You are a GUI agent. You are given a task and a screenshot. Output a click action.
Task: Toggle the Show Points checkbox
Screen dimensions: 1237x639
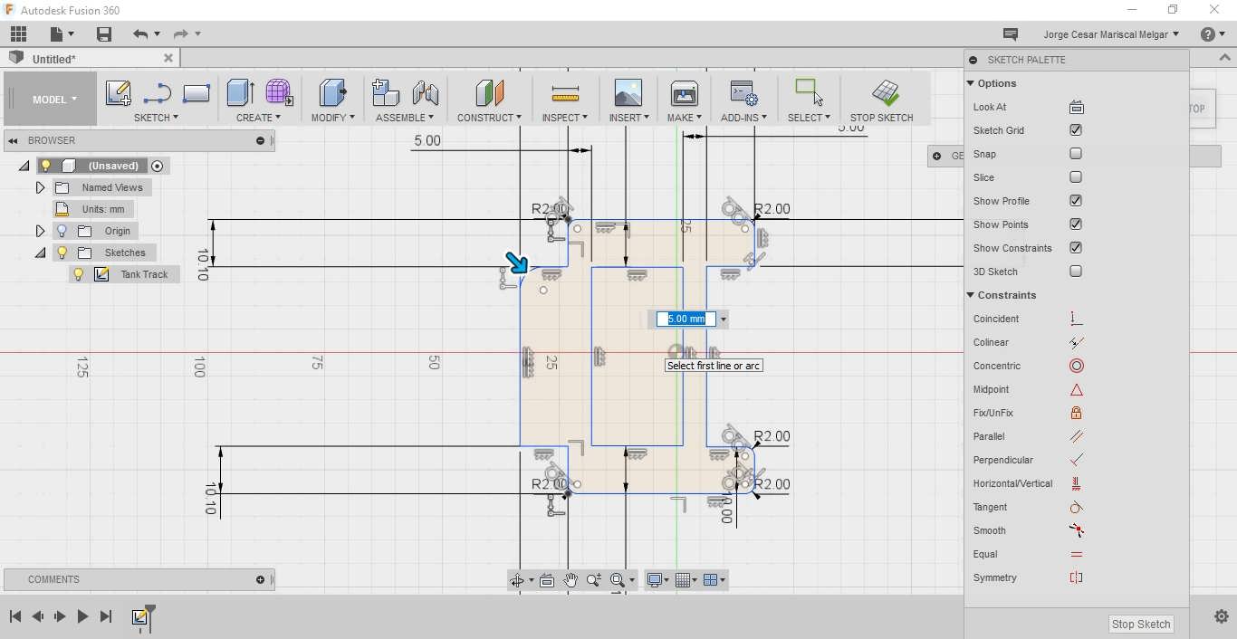point(1076,224)
